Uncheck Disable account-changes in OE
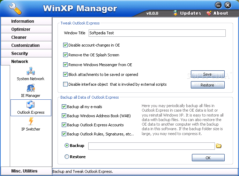This screenshot has width=239, height=176. (65, 45)
